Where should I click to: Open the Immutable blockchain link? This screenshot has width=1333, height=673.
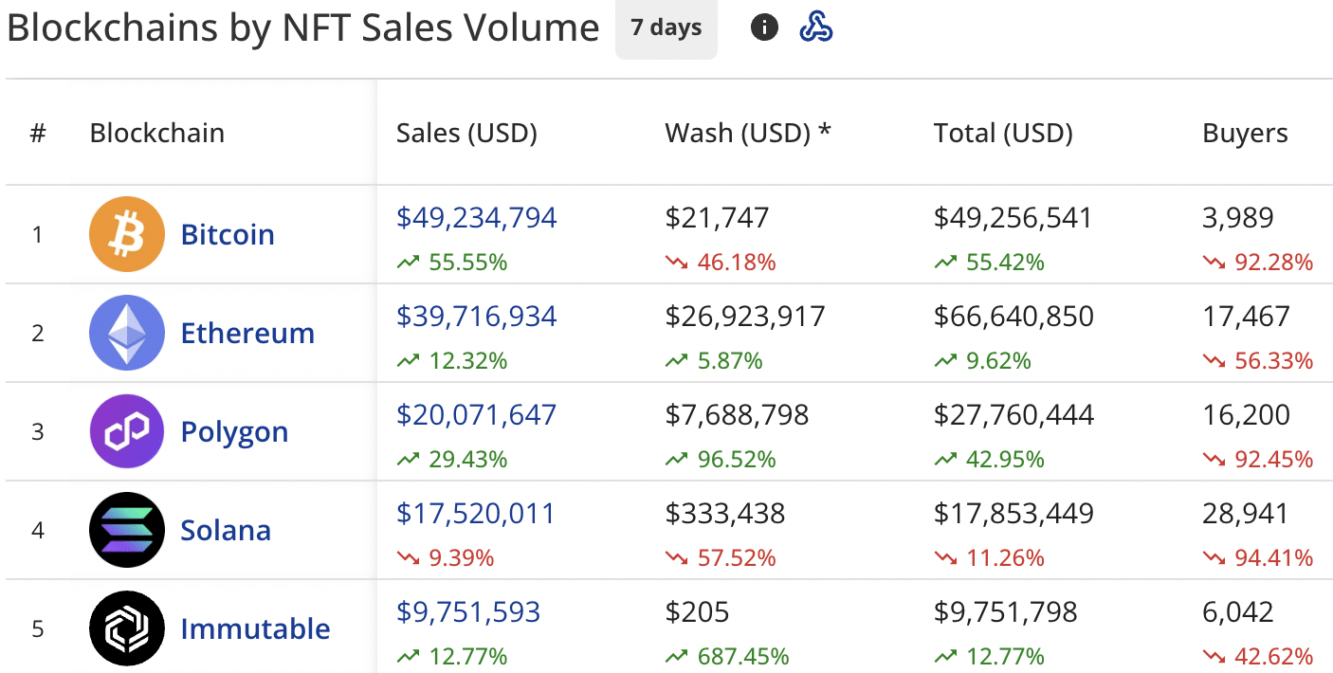click(255, 628)
